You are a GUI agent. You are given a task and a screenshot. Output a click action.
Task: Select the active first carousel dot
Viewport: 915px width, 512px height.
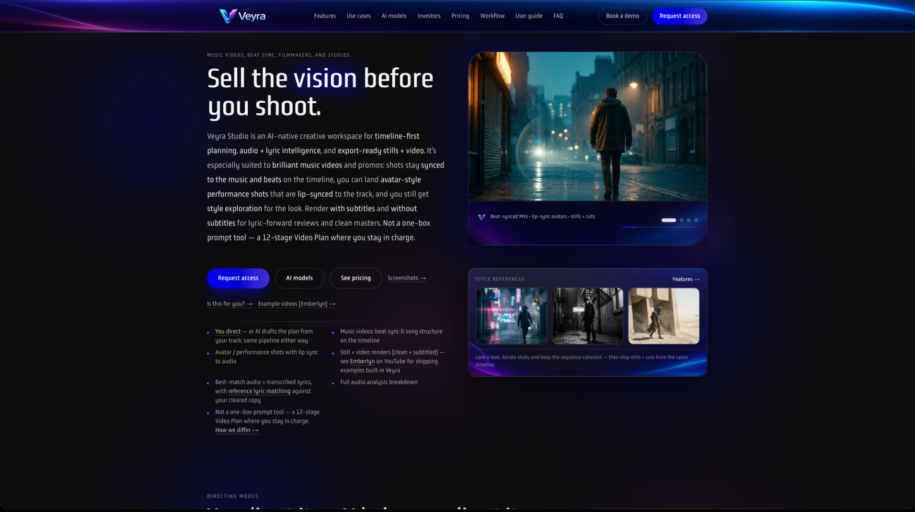669,220
